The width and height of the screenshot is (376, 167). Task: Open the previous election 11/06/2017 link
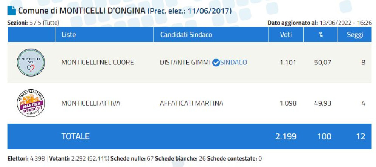[189, 11]
